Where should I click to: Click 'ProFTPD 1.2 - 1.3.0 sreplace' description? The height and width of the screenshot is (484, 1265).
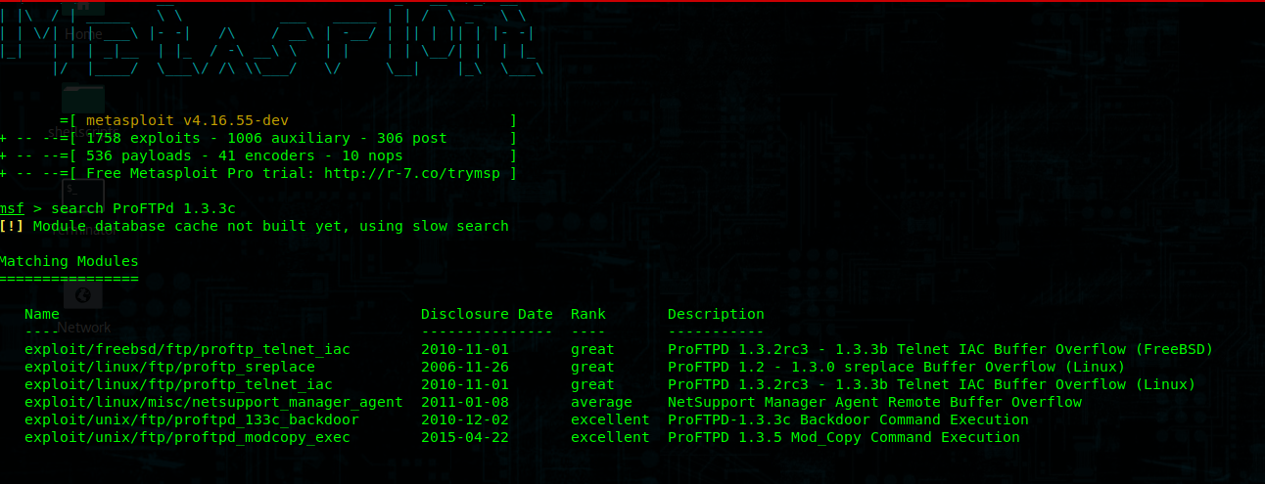point(897,367)
